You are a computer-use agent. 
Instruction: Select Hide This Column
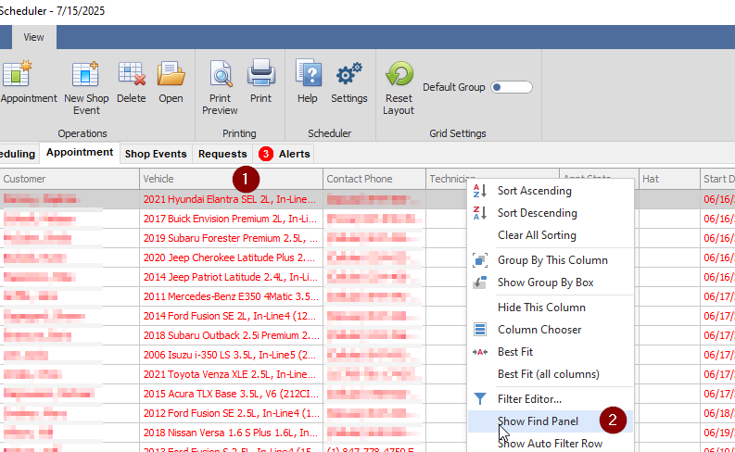click(551, 308)
